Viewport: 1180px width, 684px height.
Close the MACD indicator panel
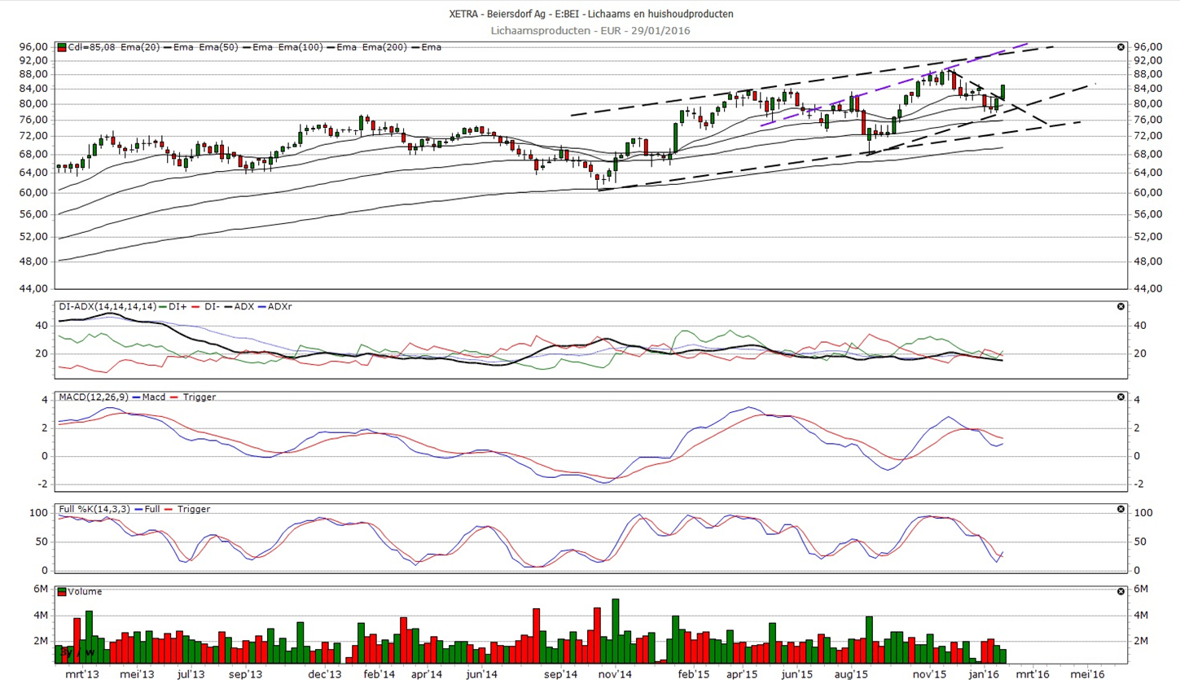[x=1121, y=397]
